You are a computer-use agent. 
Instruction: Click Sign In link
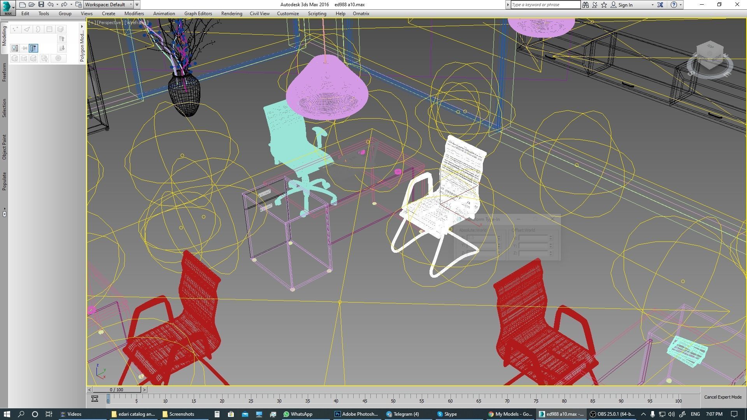tap(625, 5)
